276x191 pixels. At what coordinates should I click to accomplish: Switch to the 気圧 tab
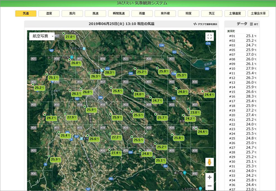212,13
